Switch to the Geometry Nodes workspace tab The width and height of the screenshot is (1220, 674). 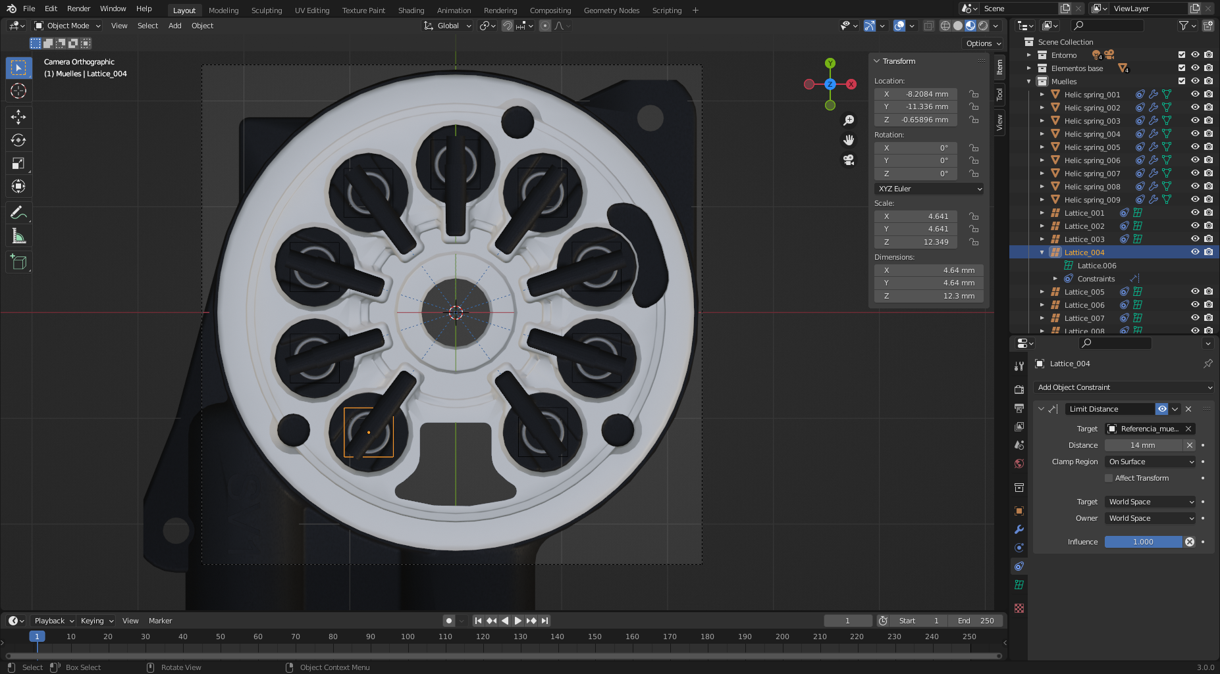611,11
